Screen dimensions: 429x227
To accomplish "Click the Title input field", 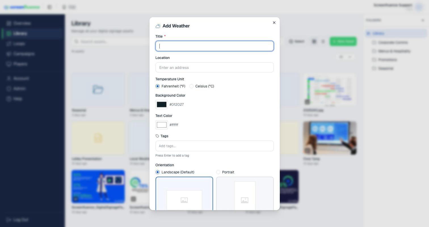I will click(214, 46).
